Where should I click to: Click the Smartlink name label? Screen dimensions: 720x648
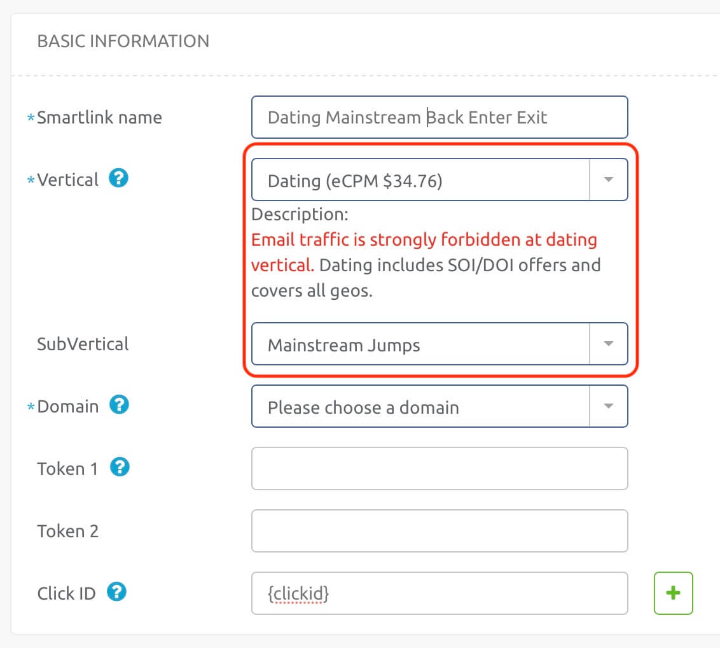(99, 118)
